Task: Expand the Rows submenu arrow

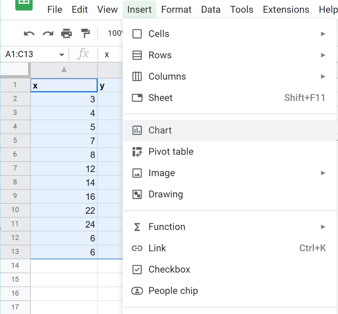Action: coord(323,55)
